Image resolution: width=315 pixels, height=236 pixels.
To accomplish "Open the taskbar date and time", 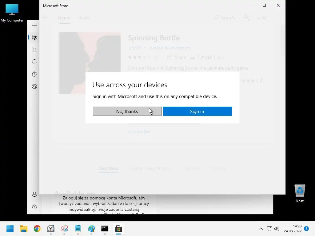I will tap(293, 229).
